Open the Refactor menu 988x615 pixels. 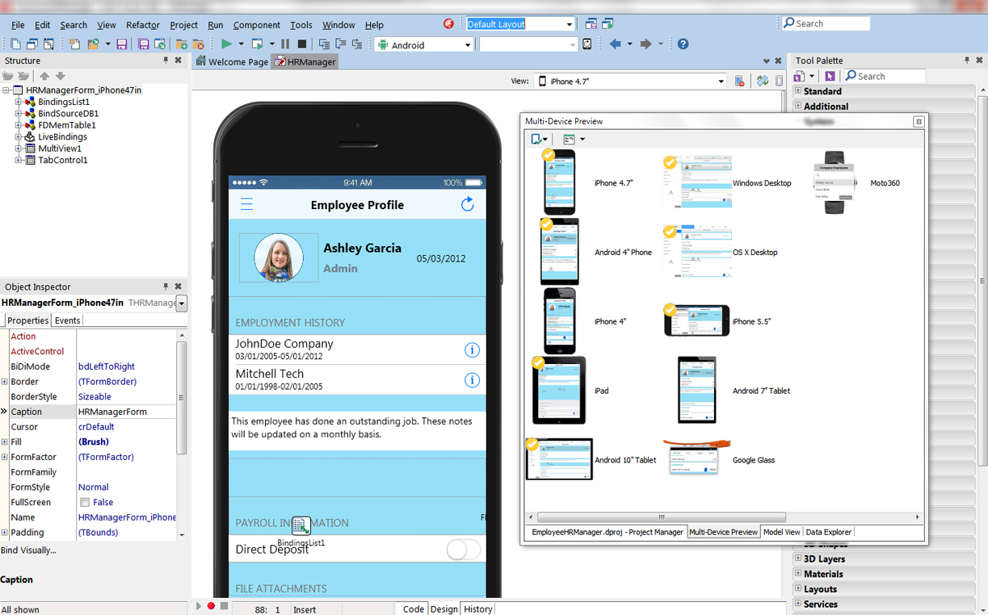click(x=143, y=25)
